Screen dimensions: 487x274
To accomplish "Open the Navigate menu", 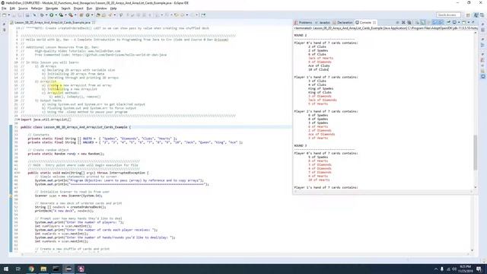I will [52, 8].
